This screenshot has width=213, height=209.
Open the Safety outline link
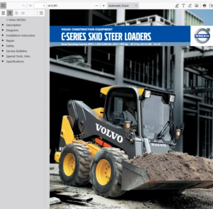click(10, 46)
